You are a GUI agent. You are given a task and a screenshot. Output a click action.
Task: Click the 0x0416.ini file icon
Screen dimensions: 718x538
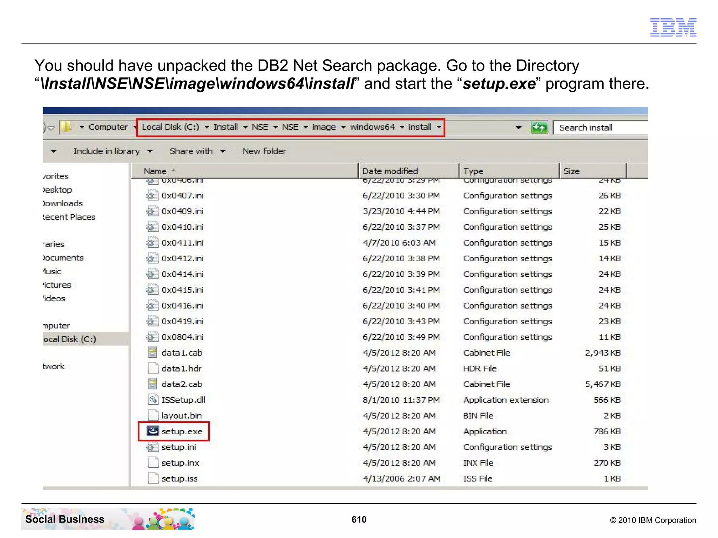tap(152, 305)
